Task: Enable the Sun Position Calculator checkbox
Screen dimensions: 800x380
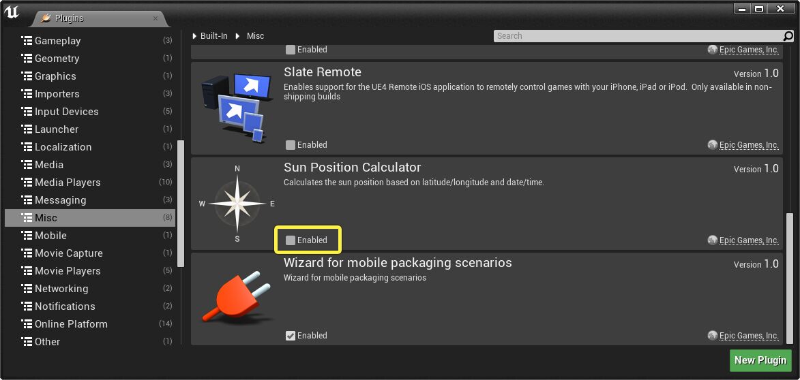Action: pyautogui.click(x=291, y=240)
